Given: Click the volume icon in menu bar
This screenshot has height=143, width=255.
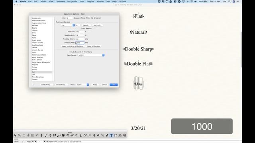Looking at the screenshot, I should 196,2.
